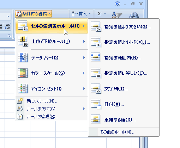Click the アイコン セット icon
180x148 pixels.
click(23, 88)
